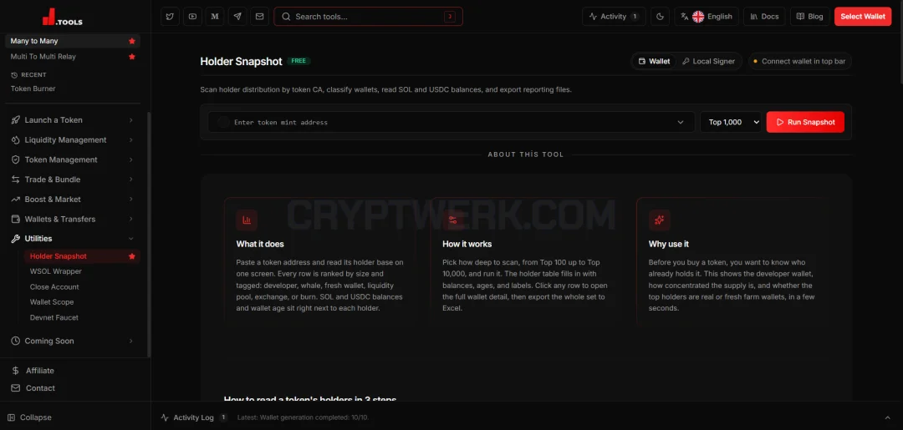Select Wallet Scope utility
The width and height of the screenshot is (903, 430).
52,301
